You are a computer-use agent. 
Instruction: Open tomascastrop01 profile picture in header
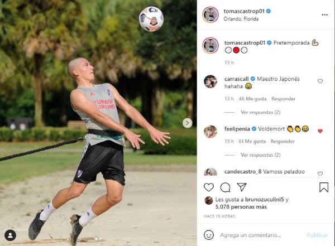coord(210,15)
